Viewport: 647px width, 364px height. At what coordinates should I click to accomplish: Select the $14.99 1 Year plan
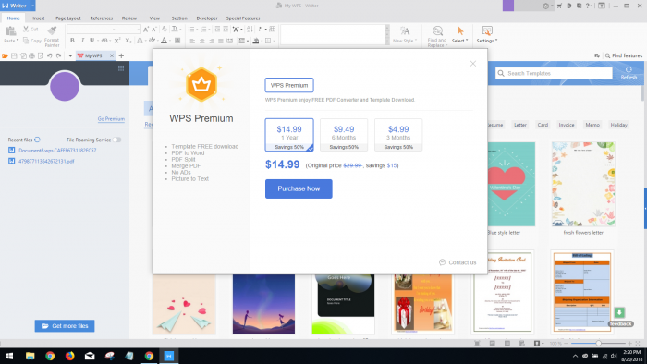click(x=289, y=135)
